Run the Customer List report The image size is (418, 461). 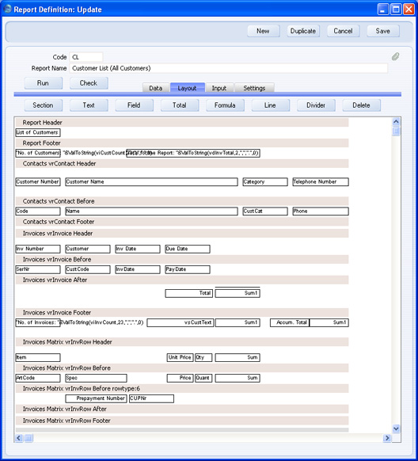point(44,83)
